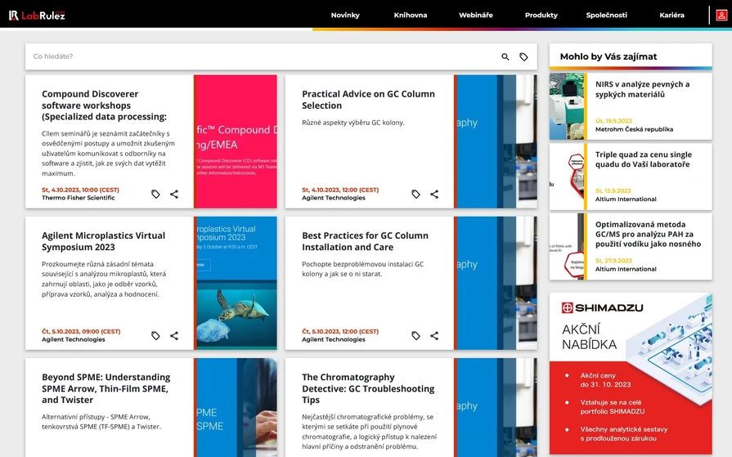Share the Practical Advice on GC Column card

click(434, 195)
